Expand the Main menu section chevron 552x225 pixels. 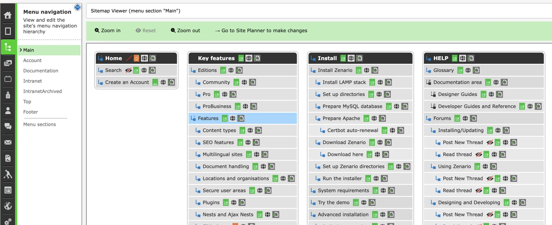tap(21, 50)
